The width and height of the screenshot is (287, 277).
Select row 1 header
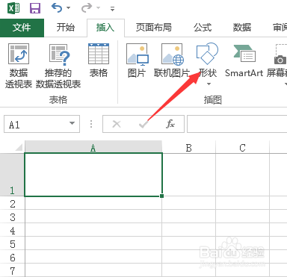click(12, 175)
